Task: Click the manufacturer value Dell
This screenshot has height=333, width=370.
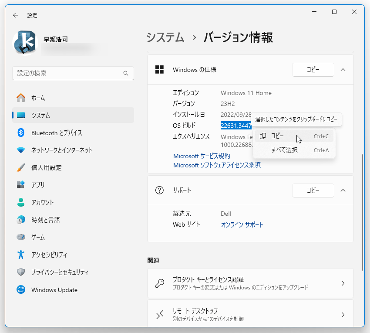Action: pos(226,214)
